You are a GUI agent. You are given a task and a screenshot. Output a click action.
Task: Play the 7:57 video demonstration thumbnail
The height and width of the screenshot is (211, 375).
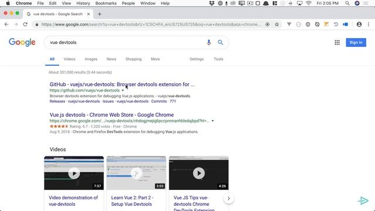coord(74,173)
